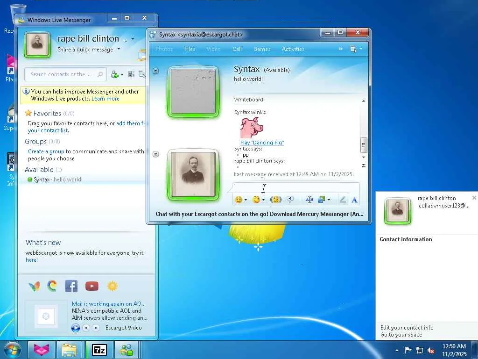Viewport: 478px width, 359px height.
Task: Click Edit your contact info
Action: 407,328
